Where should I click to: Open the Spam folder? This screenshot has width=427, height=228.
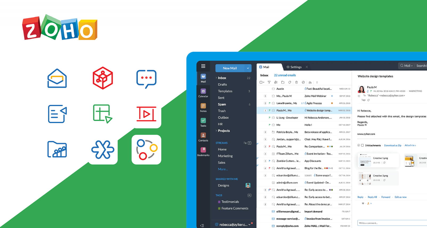point(222,104)
